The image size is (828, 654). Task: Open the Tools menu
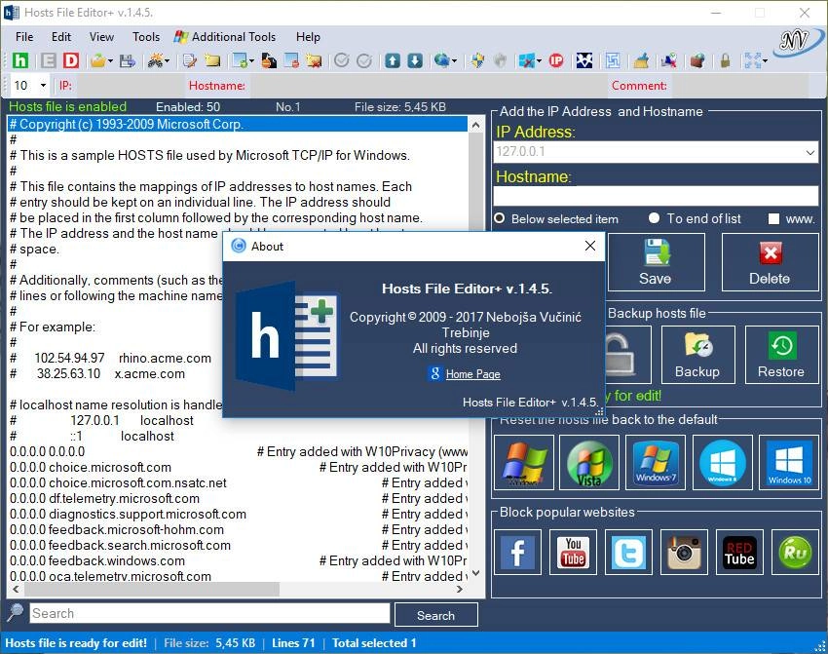[x=146, y=36]
